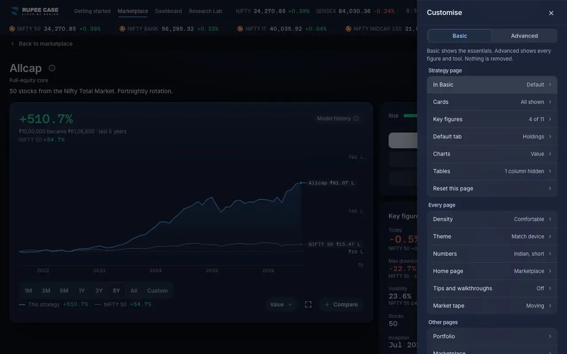
Task: Open Model history
Action: click(338, 119)
